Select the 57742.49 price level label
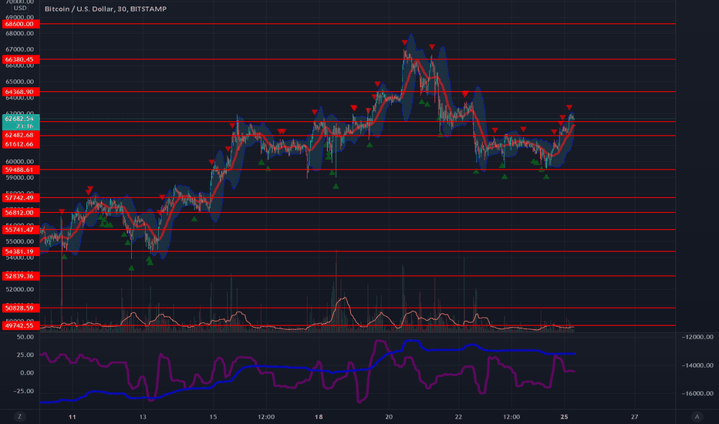719x424 pixels. pyautogui.click(x=20, y=198)
